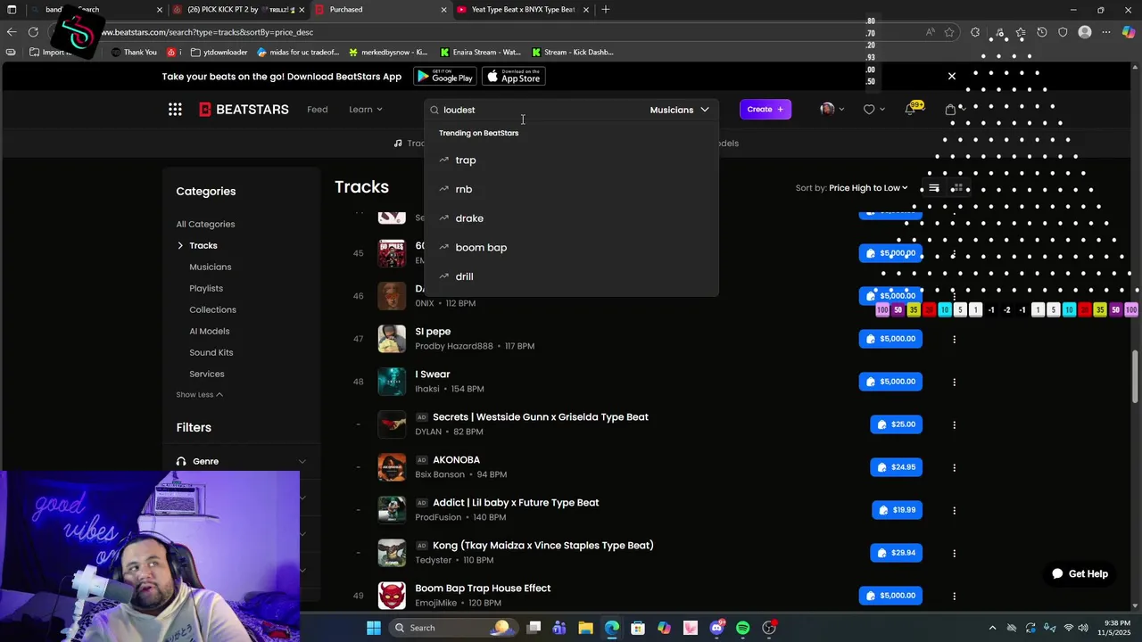Open Windows Start menu
The image size is (1142, 642).
[373, 628]
